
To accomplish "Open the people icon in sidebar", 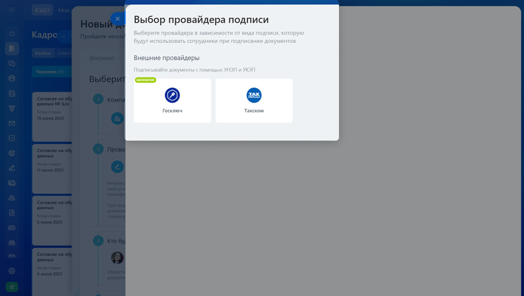I will [x=12, y=198].
